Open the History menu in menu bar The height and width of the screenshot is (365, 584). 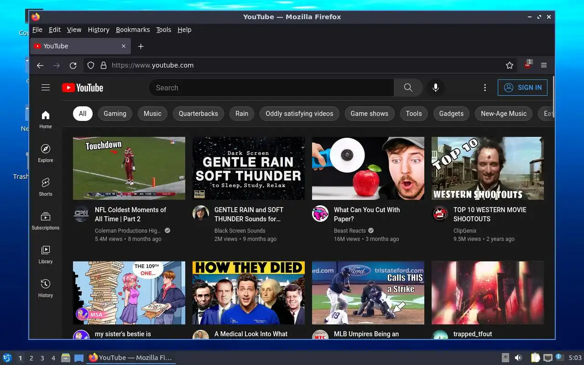(x=99, y=30)
